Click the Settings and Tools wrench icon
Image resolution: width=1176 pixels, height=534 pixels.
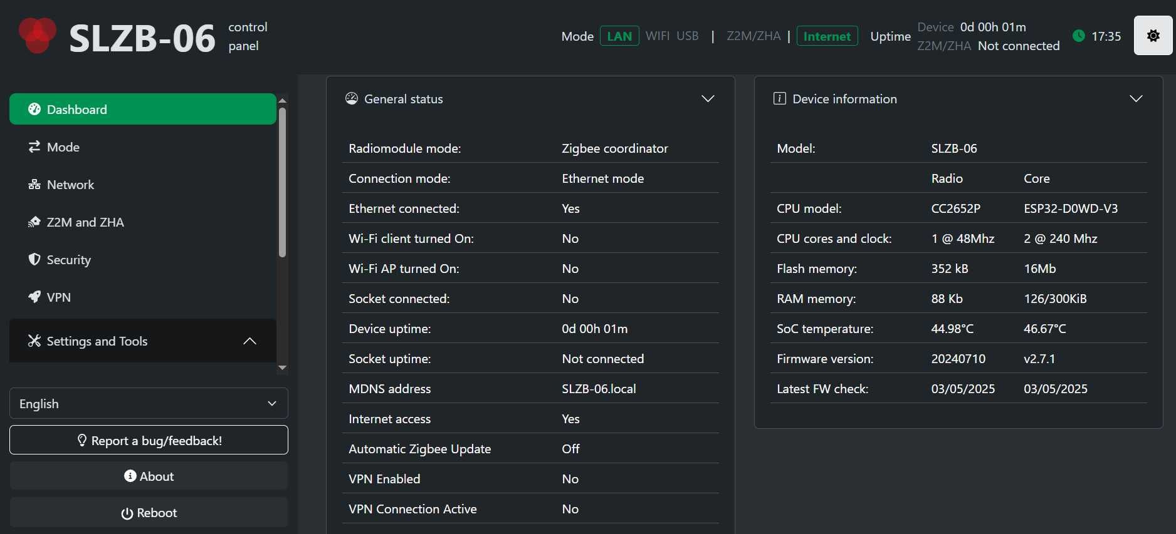[34, 341]
